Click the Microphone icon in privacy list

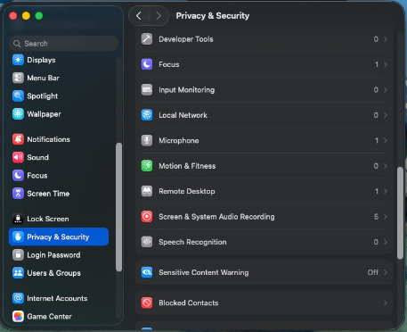click(x=147, y=140)
